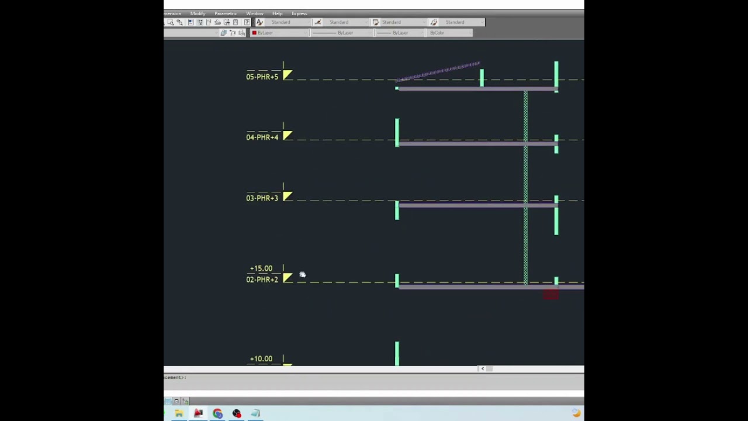Open the QuickCalc calculator icon

(236, 22)
